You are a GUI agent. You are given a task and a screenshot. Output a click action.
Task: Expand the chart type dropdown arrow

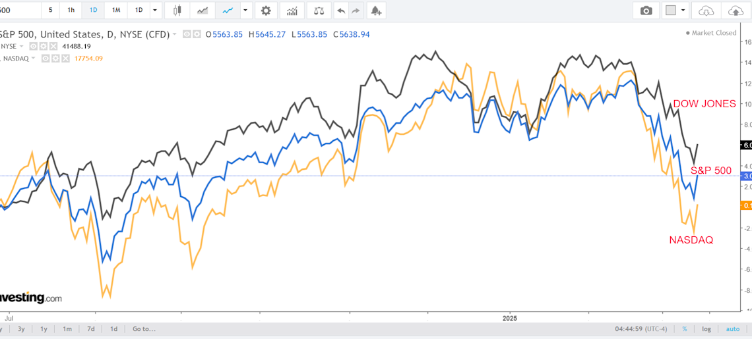(245, 10)
